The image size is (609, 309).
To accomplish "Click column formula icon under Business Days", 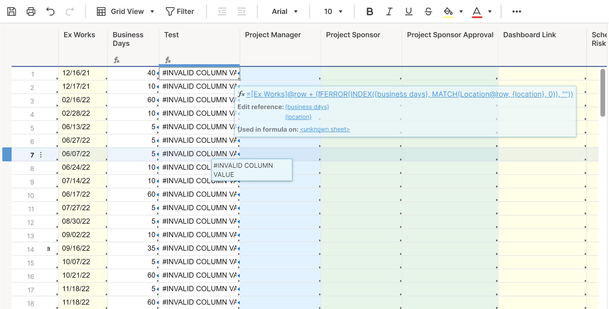I will coord(116,60).
